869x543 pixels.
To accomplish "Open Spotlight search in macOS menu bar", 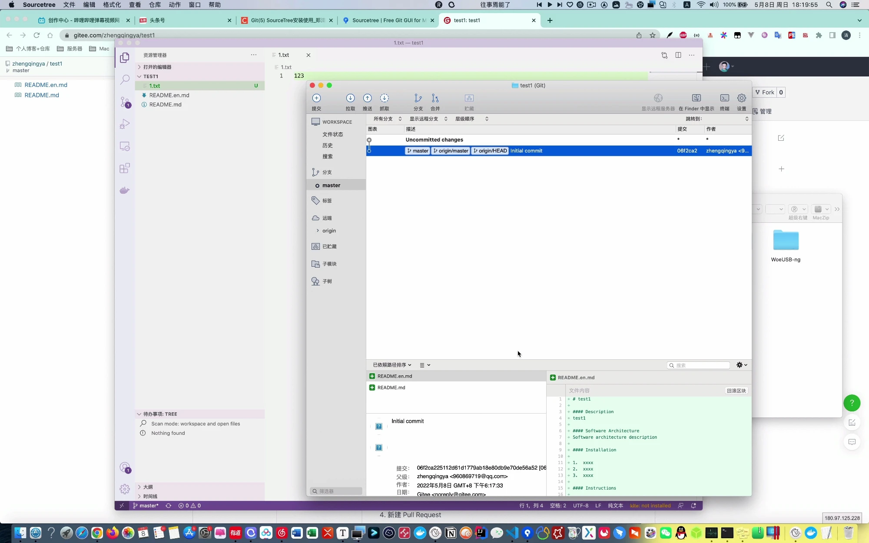I will pos(829,5).
